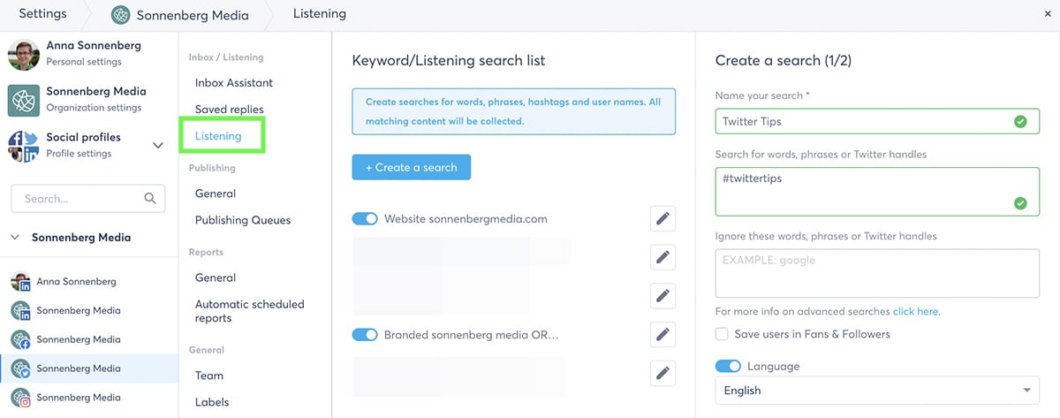Image resolution: width=1060 pixels, height=418 pixels.
Task: Expand Social profiles chevron
Action: point(158,146)
